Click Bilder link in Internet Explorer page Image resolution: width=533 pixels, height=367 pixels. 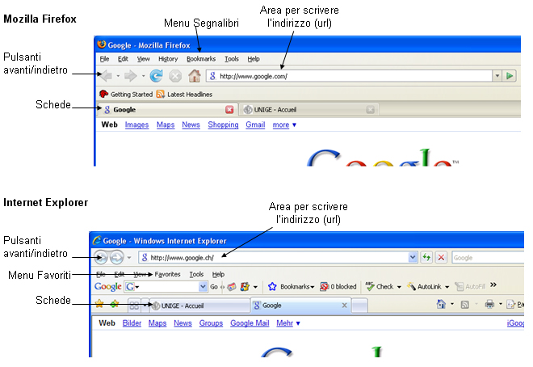[132, 323]
